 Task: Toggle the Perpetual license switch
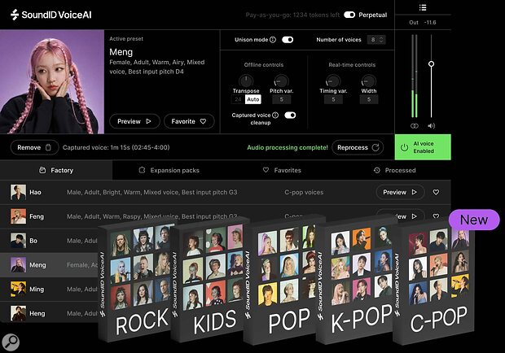[x=349, y=15]
